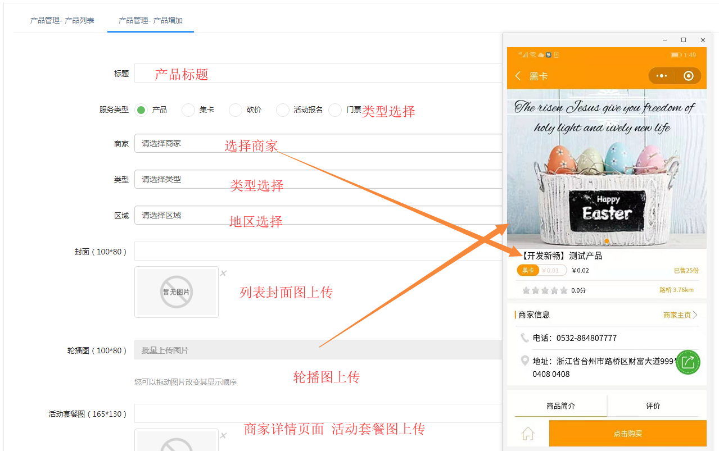Open the 商家主页 link
Screen dimensions: 719x451
[680, 315]
